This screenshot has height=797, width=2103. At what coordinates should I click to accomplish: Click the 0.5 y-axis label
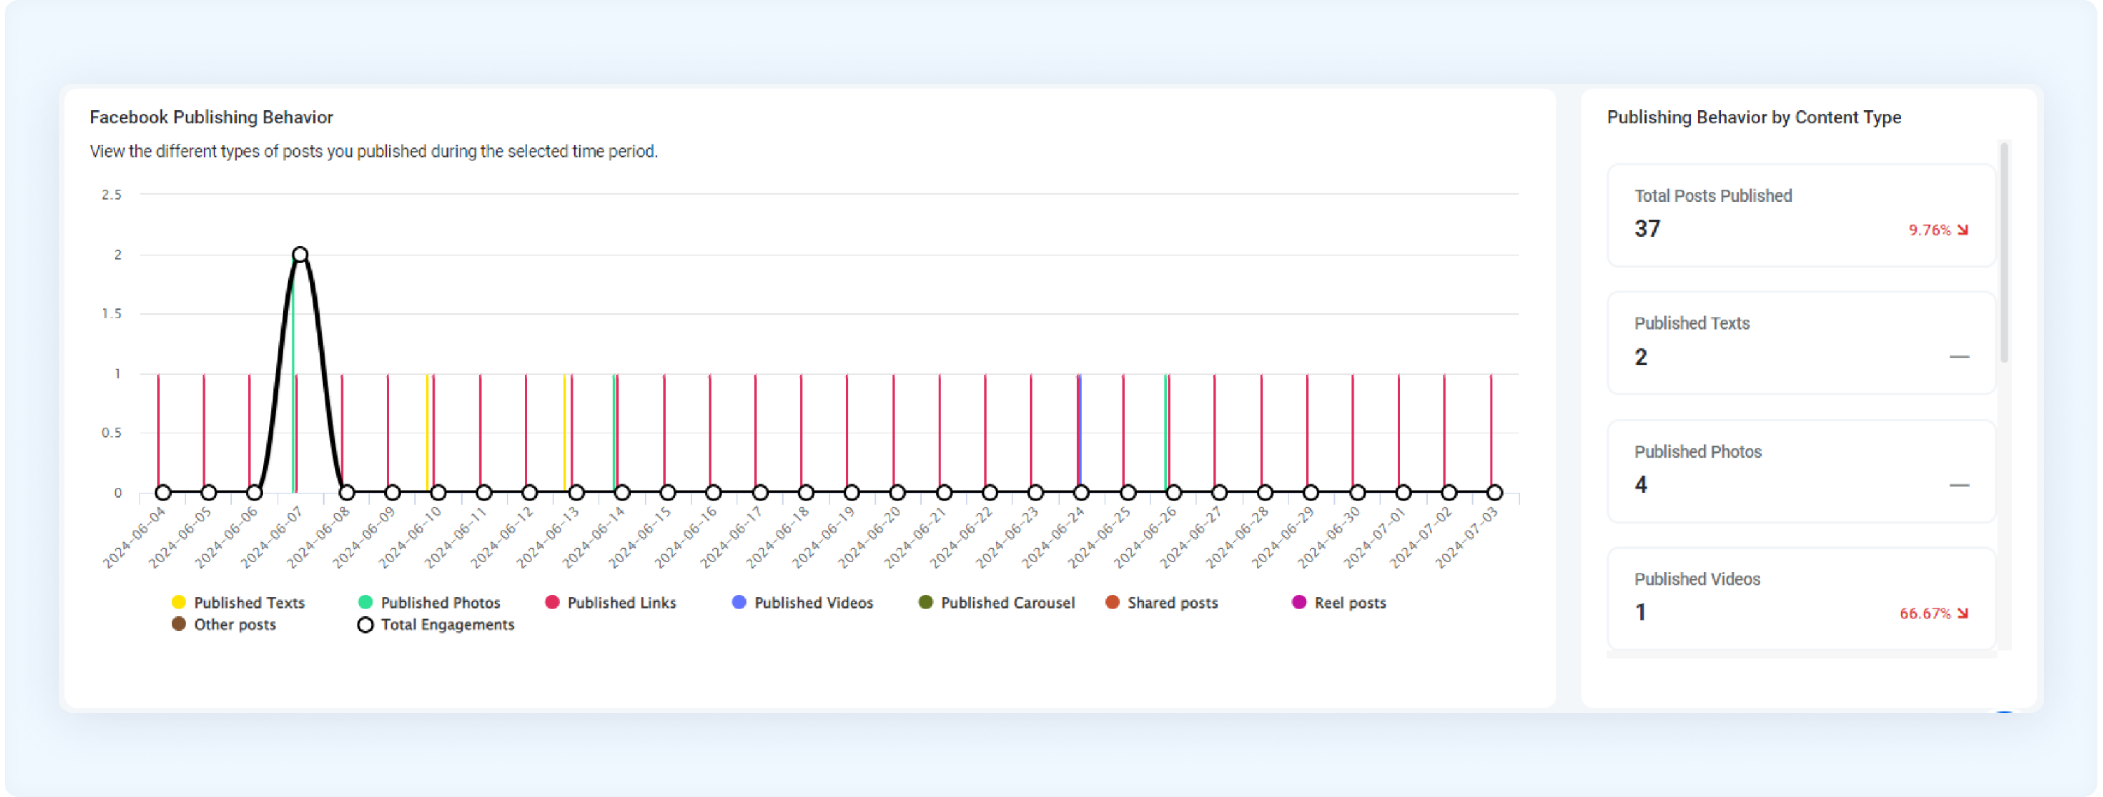coord(112,432)
